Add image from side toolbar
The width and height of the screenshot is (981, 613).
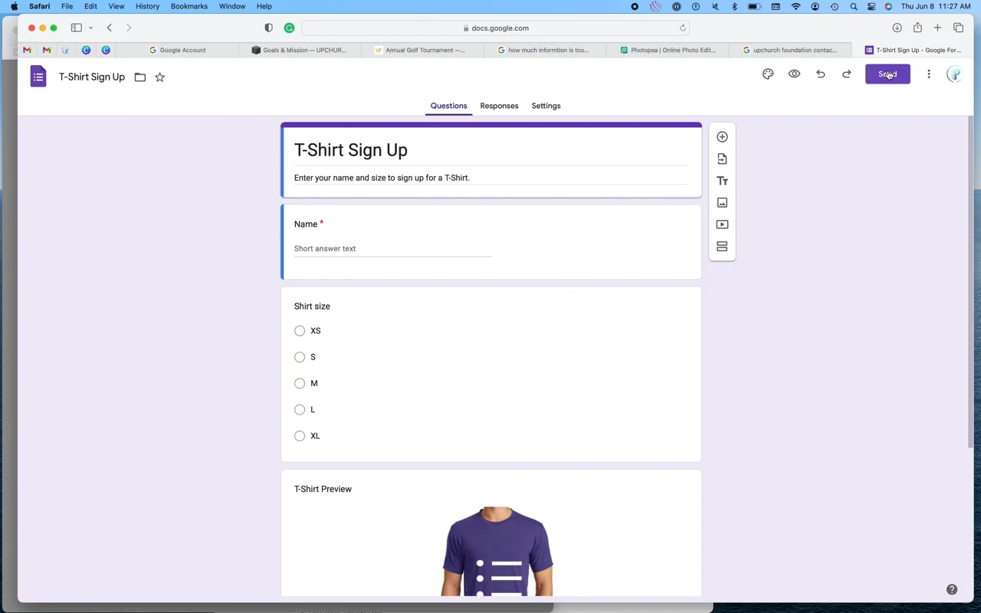point(722,203)
